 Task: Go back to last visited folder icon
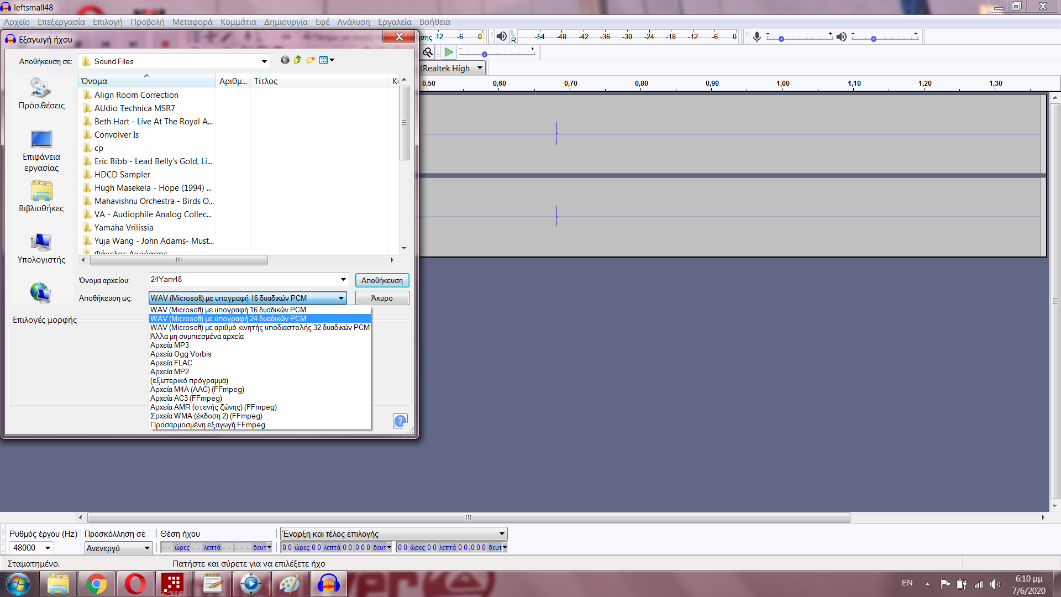point(285,60)
